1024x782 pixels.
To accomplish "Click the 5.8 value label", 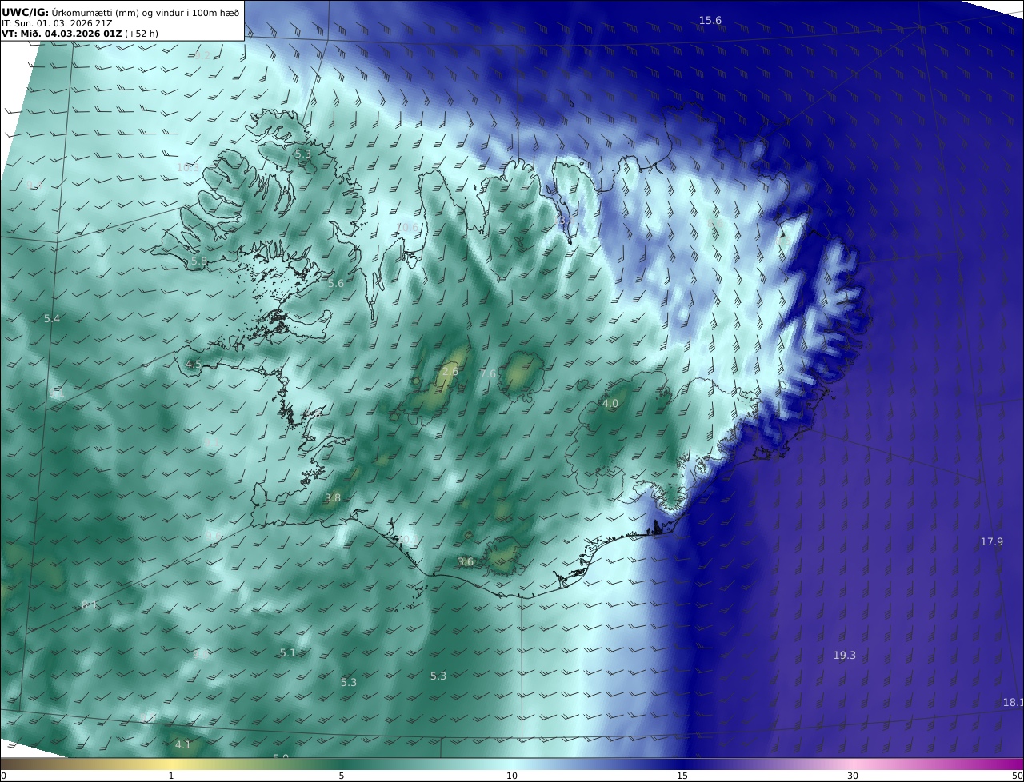I will [199, 261].
